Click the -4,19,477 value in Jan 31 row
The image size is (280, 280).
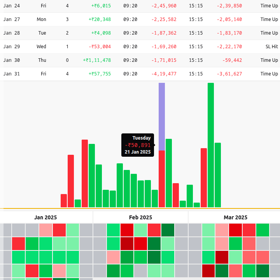(x=164, y=74)
